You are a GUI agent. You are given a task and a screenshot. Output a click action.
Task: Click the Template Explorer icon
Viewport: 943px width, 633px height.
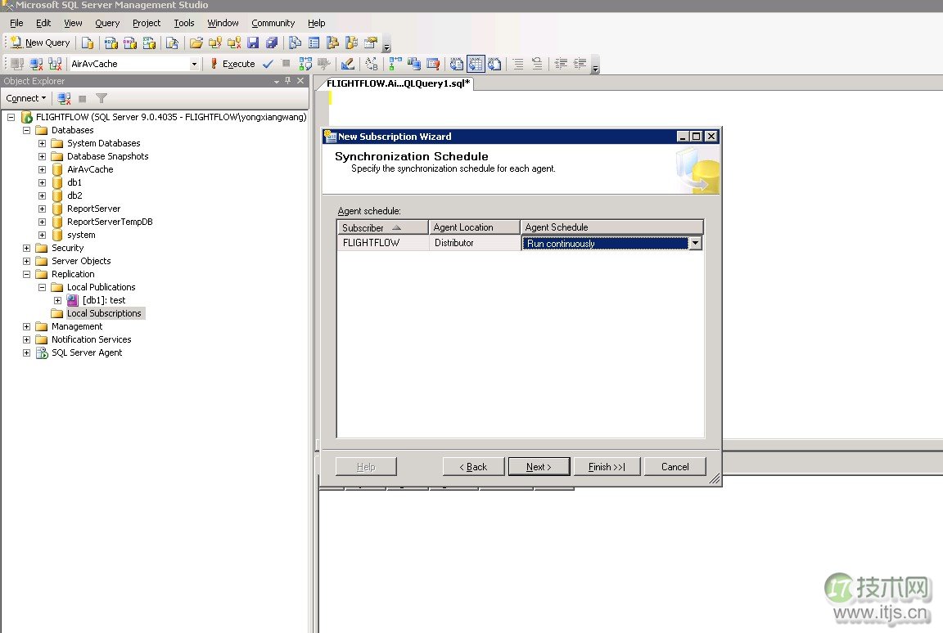(352, 43)
